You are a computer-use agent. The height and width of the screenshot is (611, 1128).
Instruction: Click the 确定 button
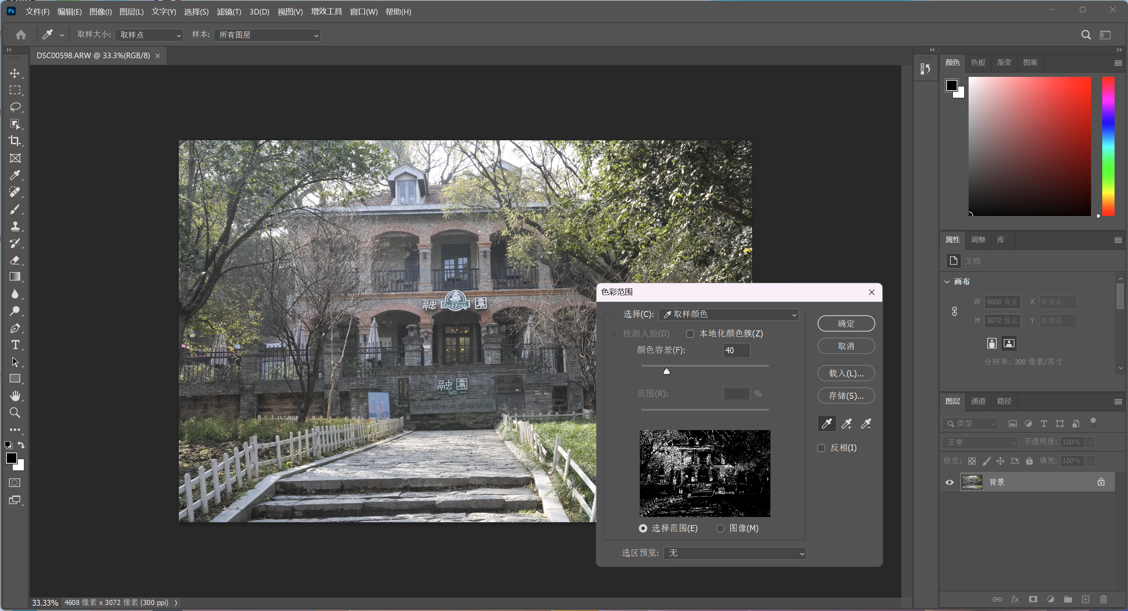click(845, 323)
